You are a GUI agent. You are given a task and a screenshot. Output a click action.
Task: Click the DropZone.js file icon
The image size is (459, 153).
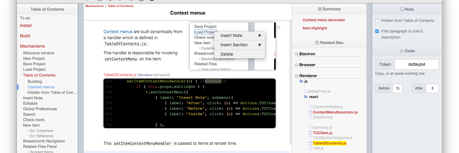point(310,117)
